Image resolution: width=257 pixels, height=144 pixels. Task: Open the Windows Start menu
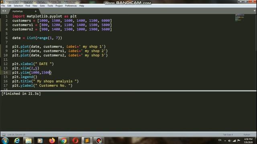[5, 140]
